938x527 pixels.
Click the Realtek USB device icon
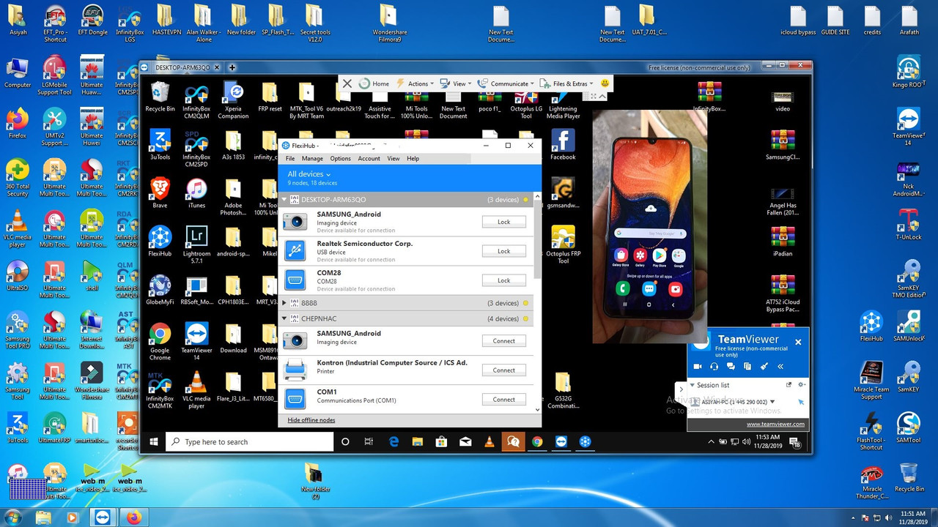point(295,251)
